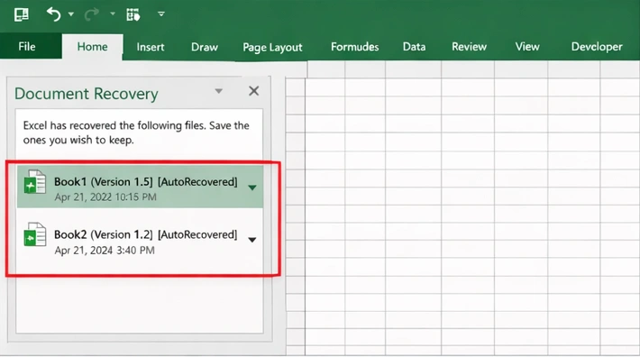This screenshot has width=640, height=357.
Task: Switch to the Insert tab
Action: (x=151, y=47)
